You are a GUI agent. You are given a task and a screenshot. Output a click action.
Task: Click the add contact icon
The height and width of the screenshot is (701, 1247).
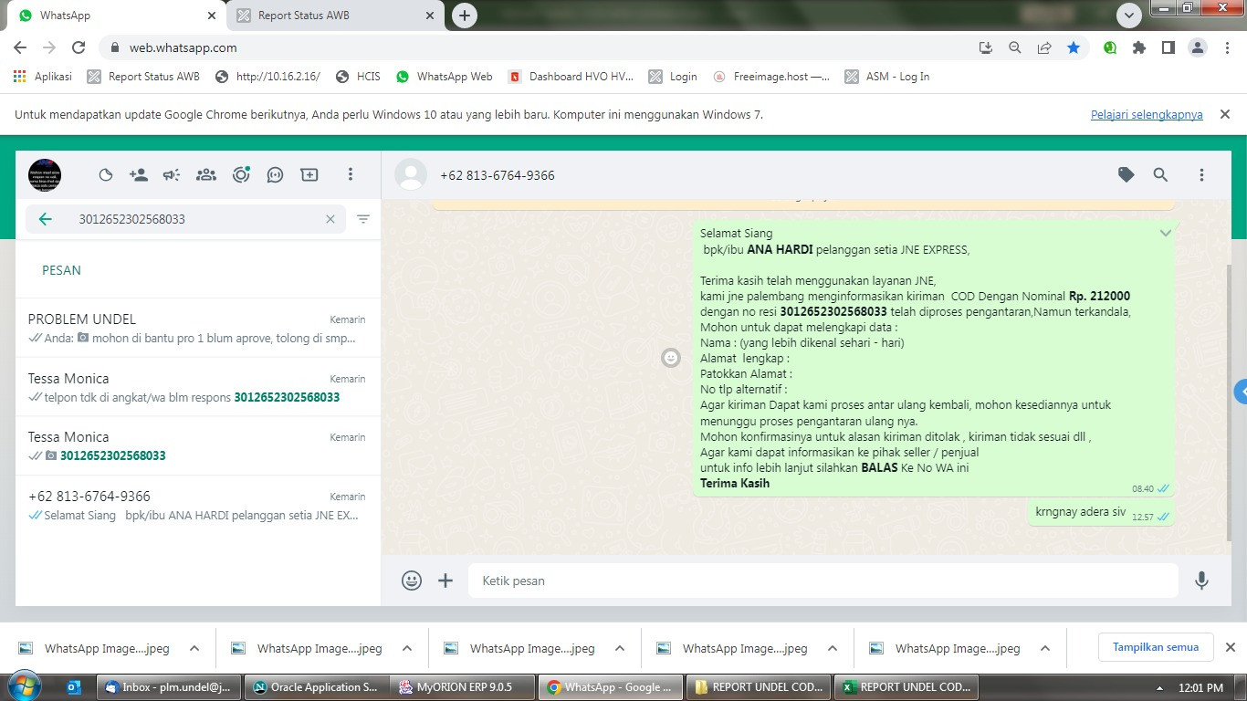(x=139, y=175)
